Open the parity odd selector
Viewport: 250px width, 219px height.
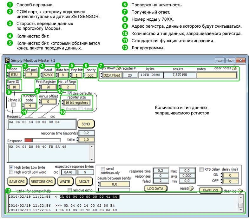coord(90,75)
